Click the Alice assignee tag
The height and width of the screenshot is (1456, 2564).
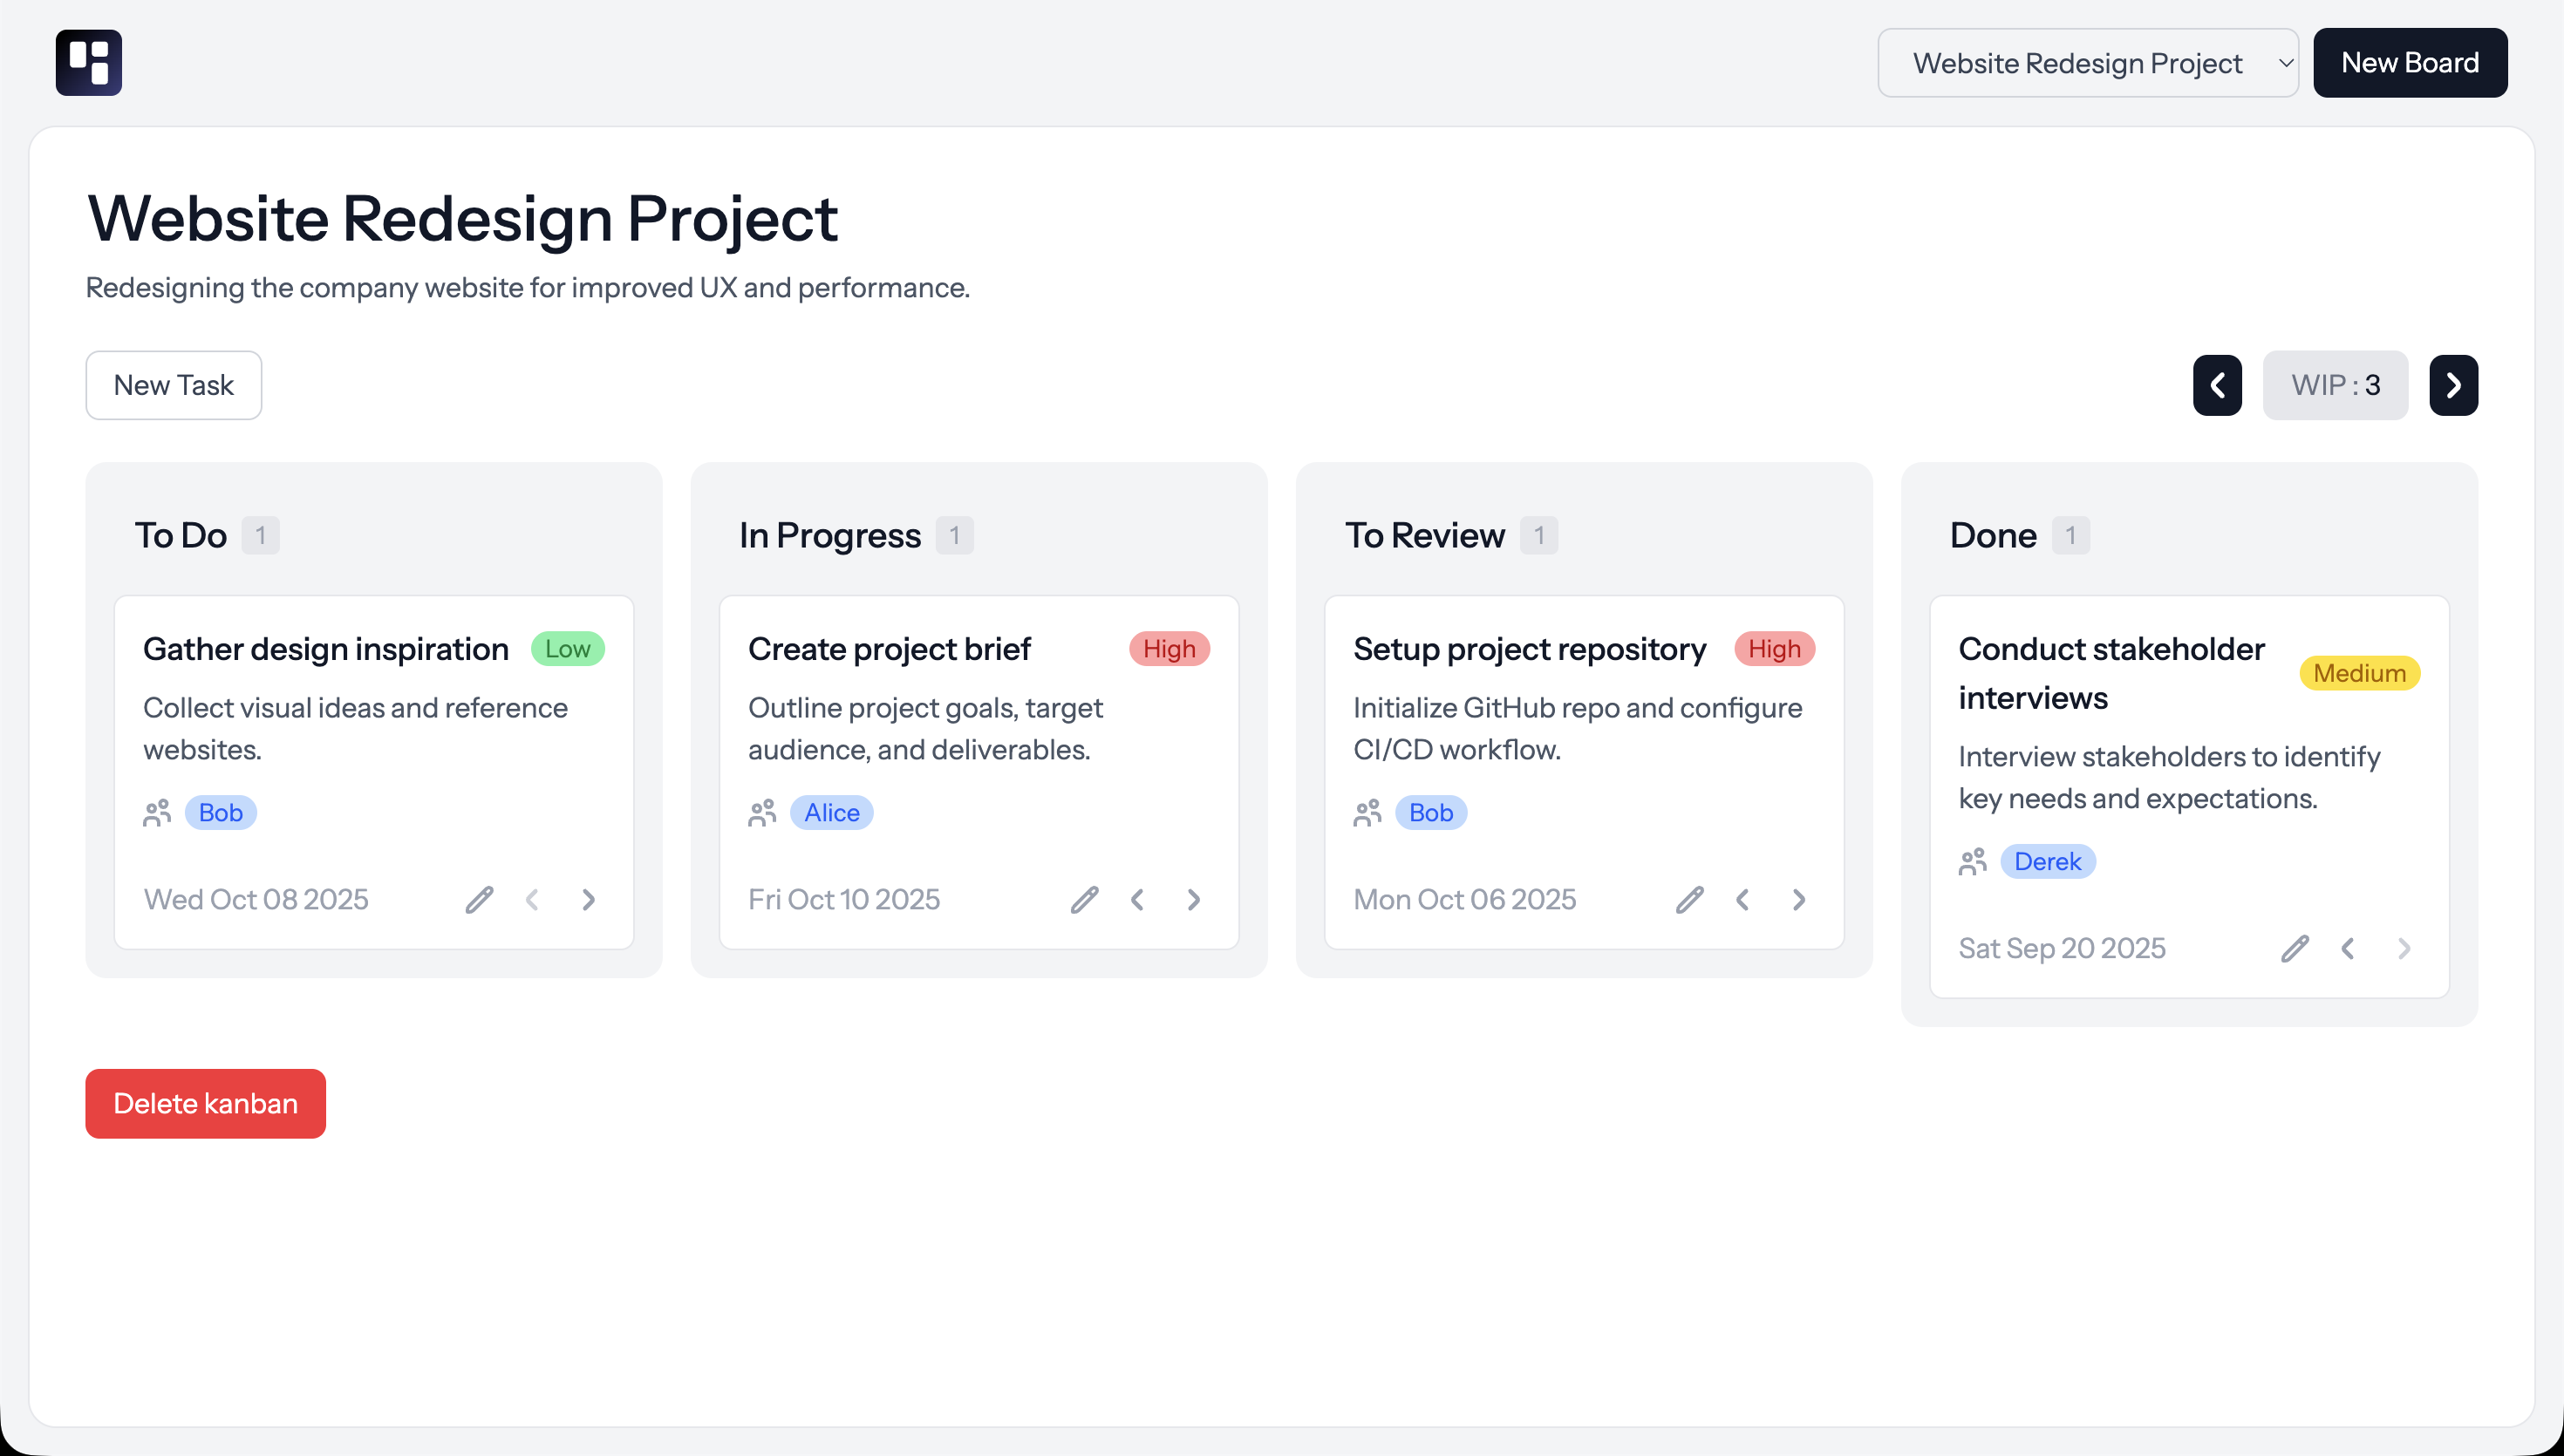pyautogui.click(x=831, y=812)
